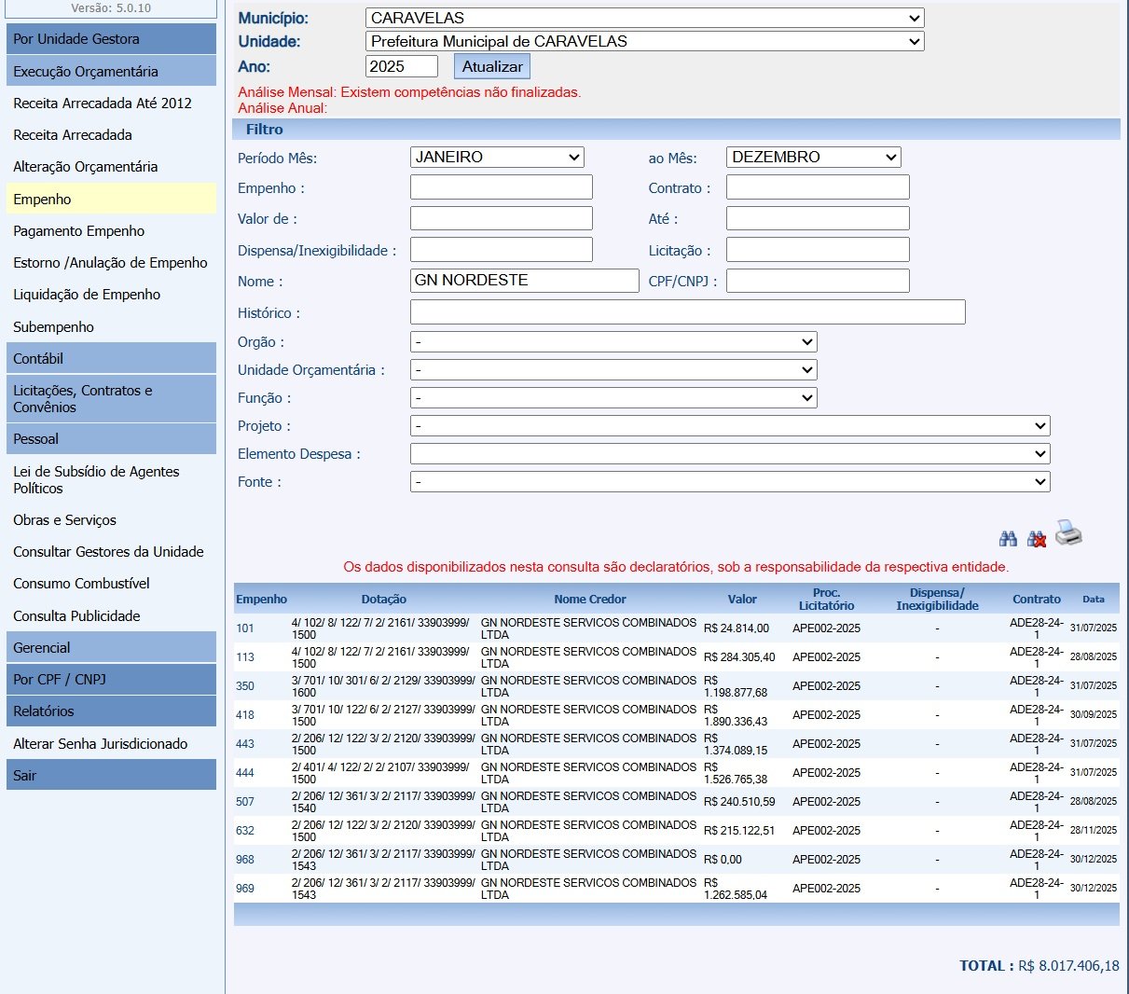
Task: Open empenho number 101 link
Action: click(245, 628)
